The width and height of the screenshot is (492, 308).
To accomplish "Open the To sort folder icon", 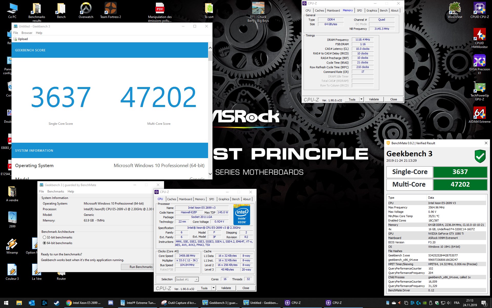I will (209, 11).
